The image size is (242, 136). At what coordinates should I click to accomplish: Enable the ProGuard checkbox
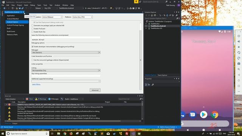[x=33, y=29]
